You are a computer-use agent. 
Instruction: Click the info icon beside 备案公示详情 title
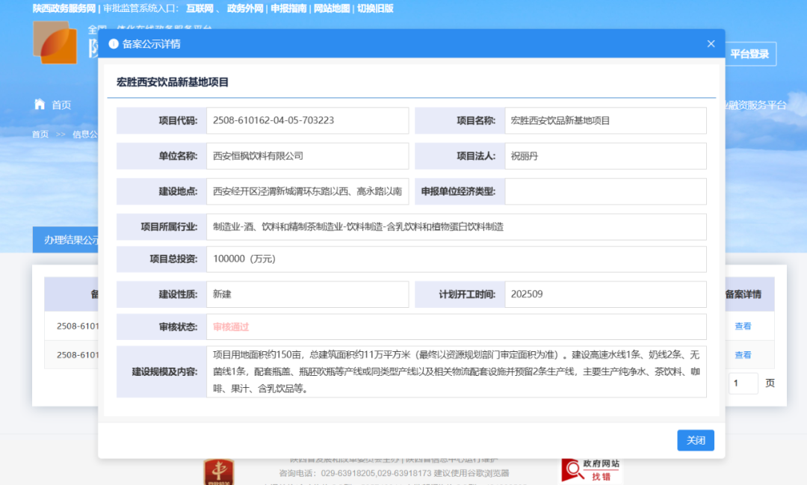tap(114, 43)
